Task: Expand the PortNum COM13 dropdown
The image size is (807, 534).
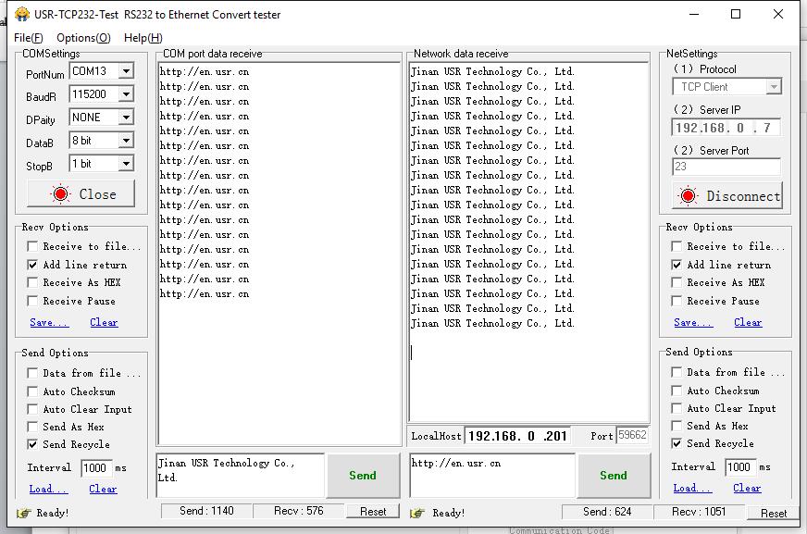Action: pos(126,71)
